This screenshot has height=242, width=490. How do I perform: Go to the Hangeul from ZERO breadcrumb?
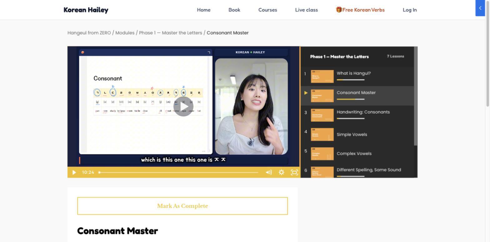89,33
